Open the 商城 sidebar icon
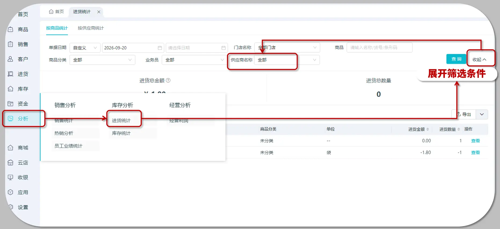 pyautogui.click(x=10, y=148)
